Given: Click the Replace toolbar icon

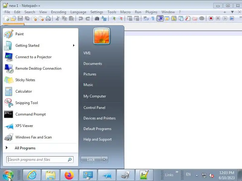Looking at the screenshot, I should 104,18.
